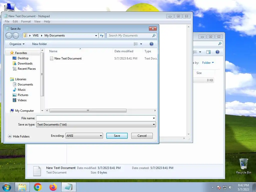Click the File name input field

94,118
